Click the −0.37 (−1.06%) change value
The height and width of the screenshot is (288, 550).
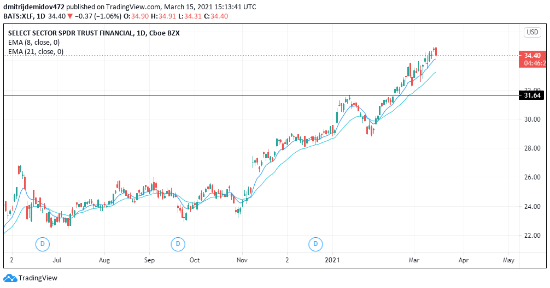pyautogui.click(x=97, y=16)
